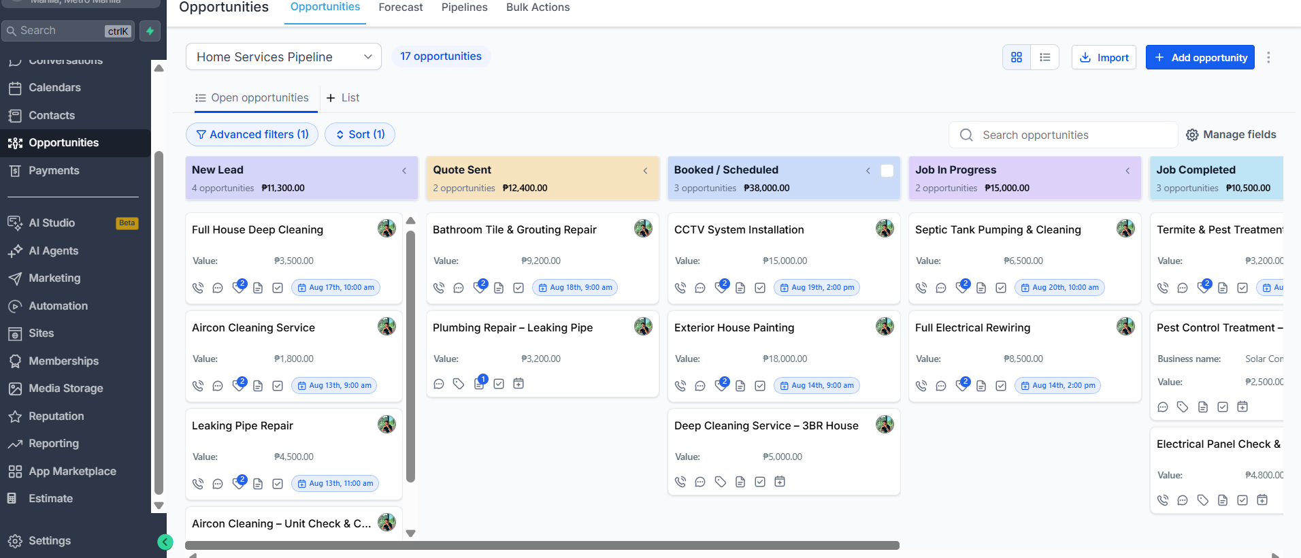
Task: Click the lightning quick actions icon
Action: click(150, 31)
